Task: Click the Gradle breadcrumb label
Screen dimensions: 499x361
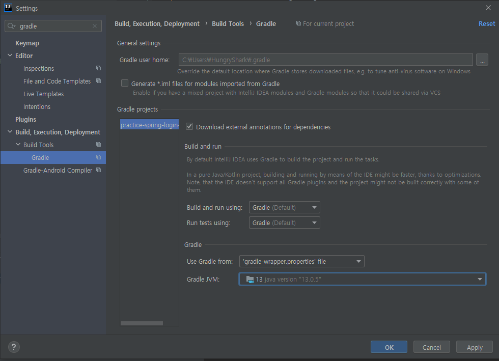Action: [x=266, y=23]
